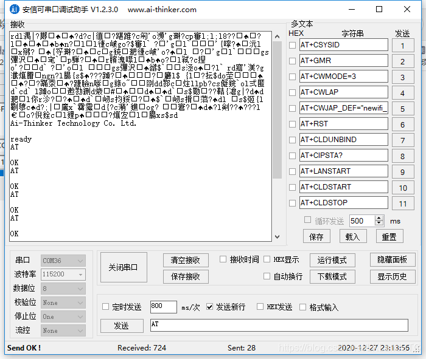Send command 5 AT+CWJAP_DEF
This screenshot has height=359, width=426.
pyautogui.click(x=403, y=109)
